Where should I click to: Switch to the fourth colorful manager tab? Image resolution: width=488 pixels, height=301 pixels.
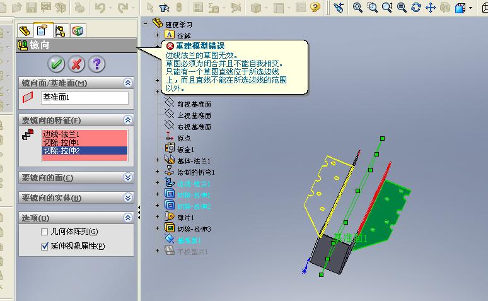[x=78, y=30]
